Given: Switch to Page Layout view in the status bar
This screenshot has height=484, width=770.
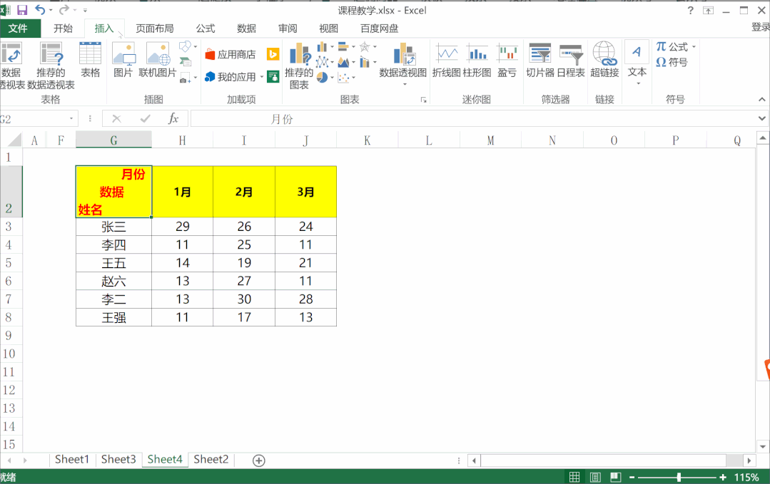Looking at the screenshot, I should pyautogui.click(x=595, y=477).
